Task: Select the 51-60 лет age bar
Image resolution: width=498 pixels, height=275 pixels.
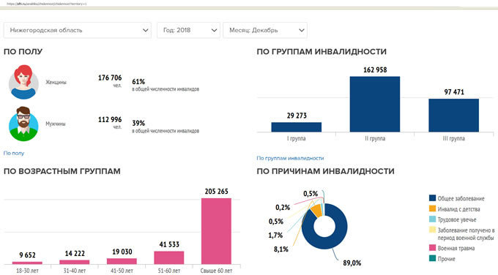Action: (x=169, y=257)
